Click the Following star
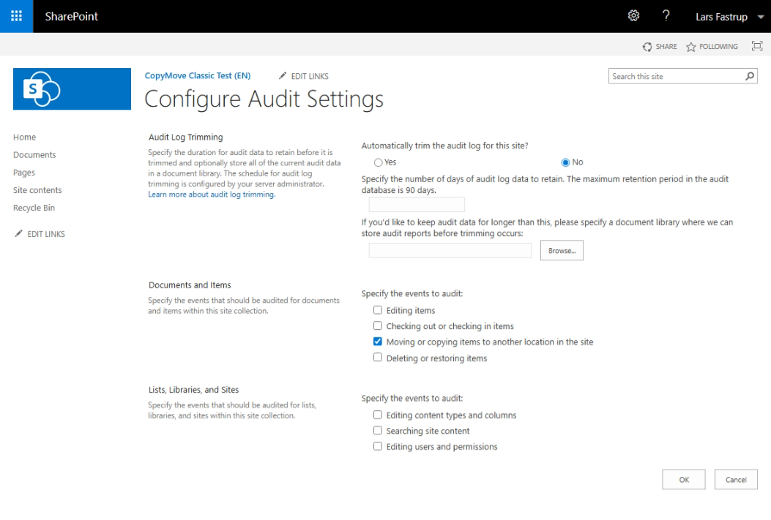Viewport: 771px width, 520px height. (x=690, y=46)
